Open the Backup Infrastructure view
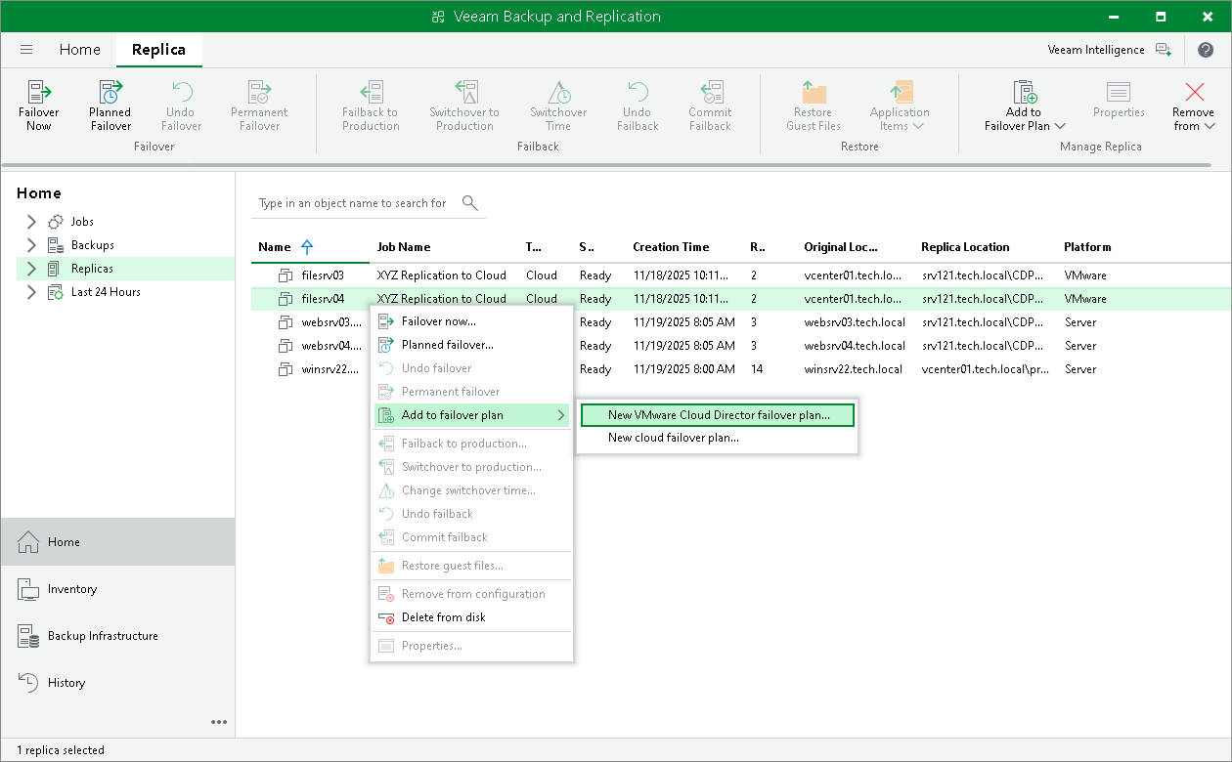The image size is (1232, 762). [103, 636]
